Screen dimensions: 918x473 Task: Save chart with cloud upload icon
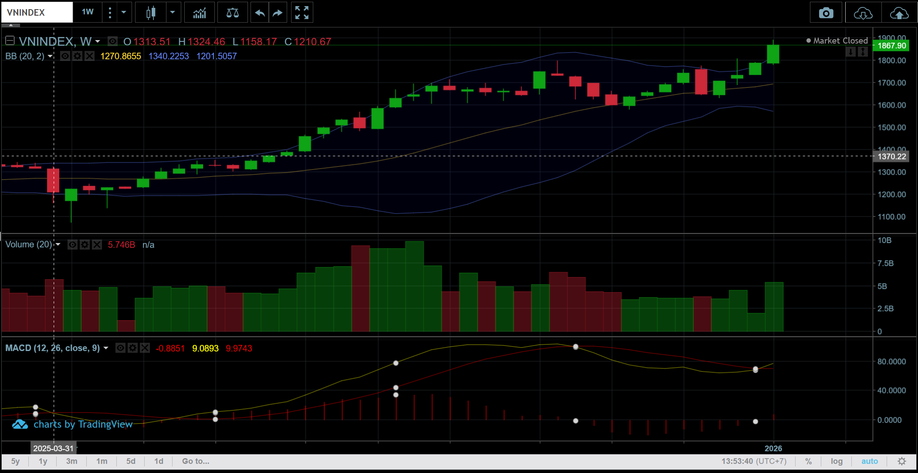coord(899,13)
